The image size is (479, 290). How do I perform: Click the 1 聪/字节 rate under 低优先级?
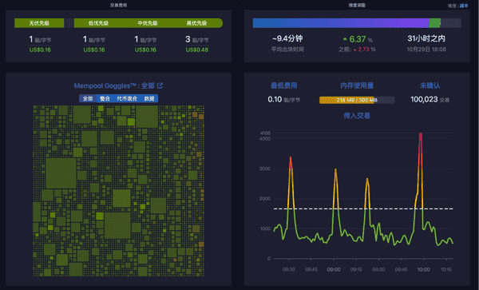(x=94, y=39)
